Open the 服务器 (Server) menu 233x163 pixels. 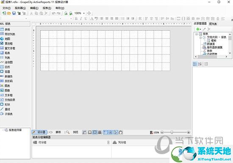tap(20, 8)
